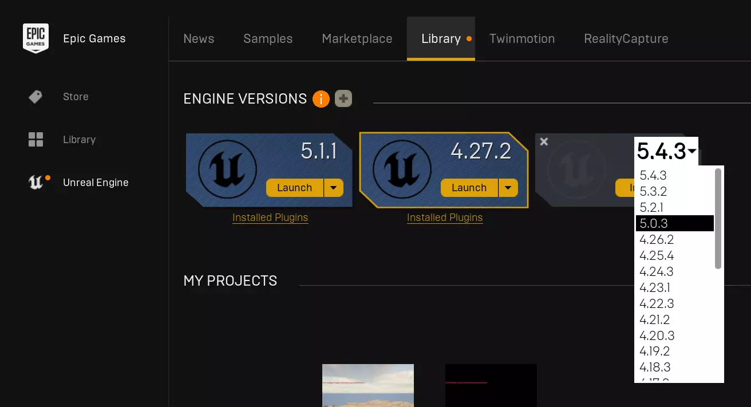
Task: Choose version 5.2.1 from the list
Action: pyautogui.click(x=675, y=207)
